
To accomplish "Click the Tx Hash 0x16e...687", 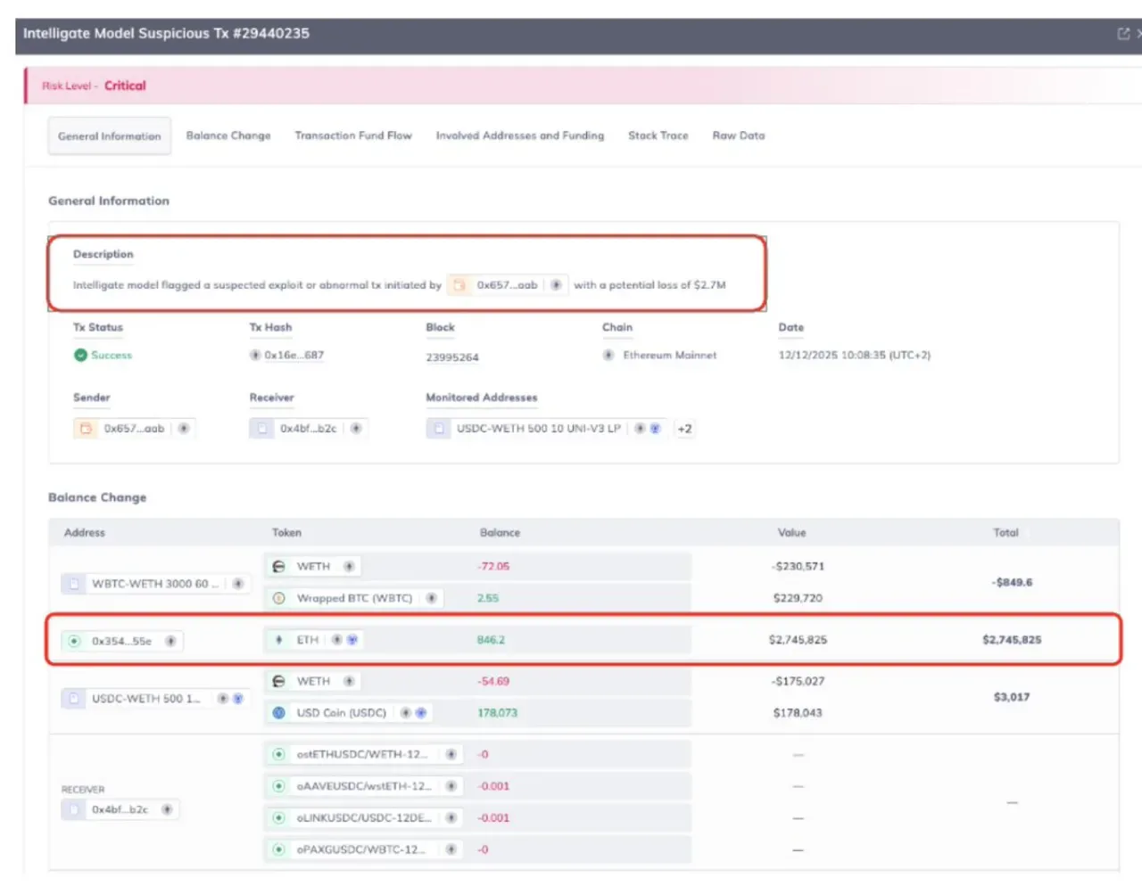I will coord(294,355).
